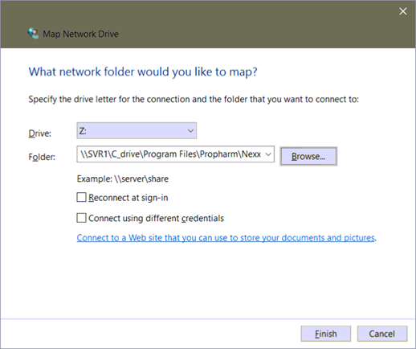Click the 'What network folder' heading
Image resolution: width=416 pixels, height=349 pixels.
pyautogui.click(x=143, y=72)
